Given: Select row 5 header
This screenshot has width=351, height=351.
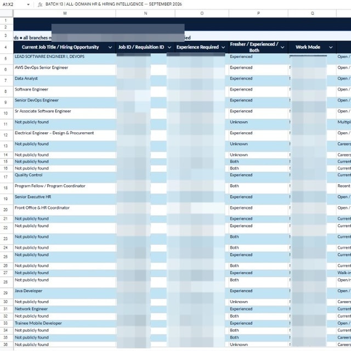Looking at the screenshot, I should [6, 59].
